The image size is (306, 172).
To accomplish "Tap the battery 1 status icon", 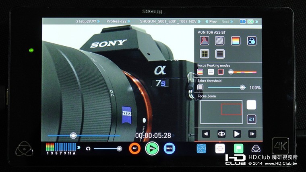I will click(x=243, y=21).
